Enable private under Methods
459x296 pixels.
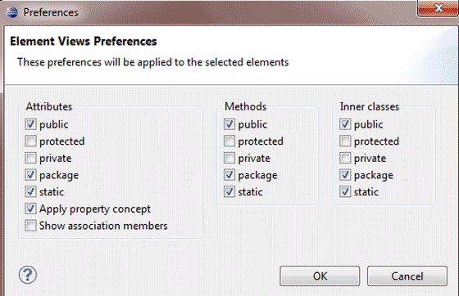click(229, 158)
